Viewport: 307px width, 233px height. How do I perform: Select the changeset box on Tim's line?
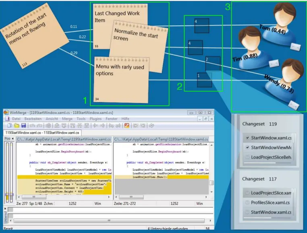195,47
